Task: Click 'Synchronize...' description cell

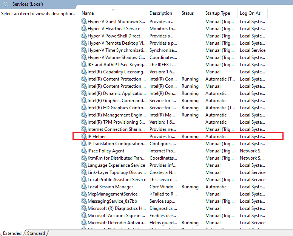Action: point(163,50)
